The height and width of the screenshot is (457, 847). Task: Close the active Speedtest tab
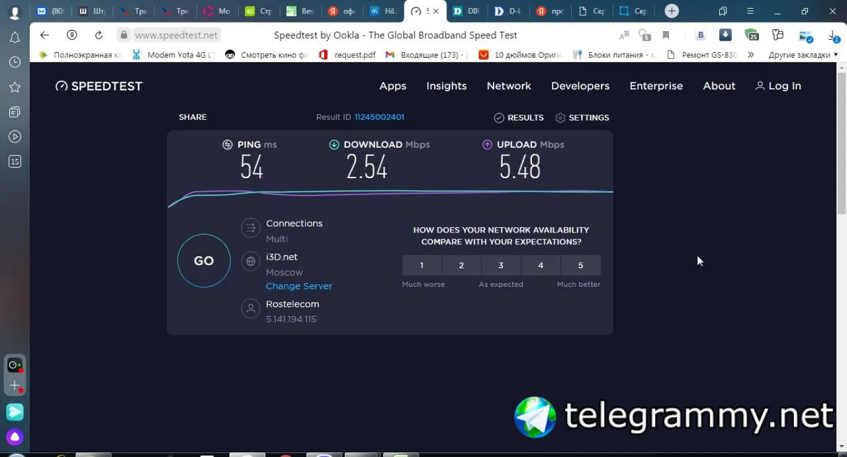point(435,11)
